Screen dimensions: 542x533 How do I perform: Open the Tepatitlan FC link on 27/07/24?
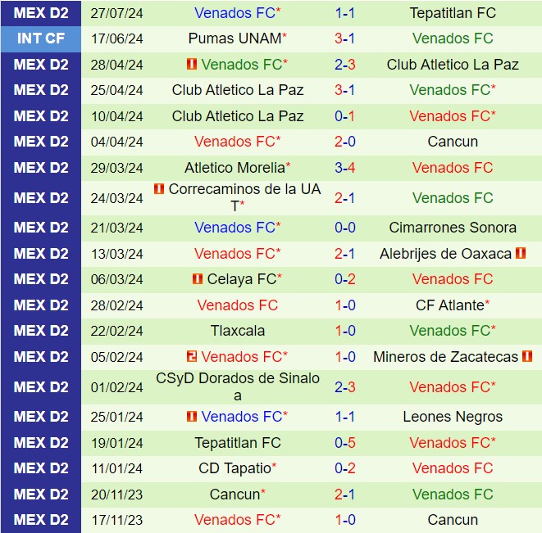(x=453, y=13)
